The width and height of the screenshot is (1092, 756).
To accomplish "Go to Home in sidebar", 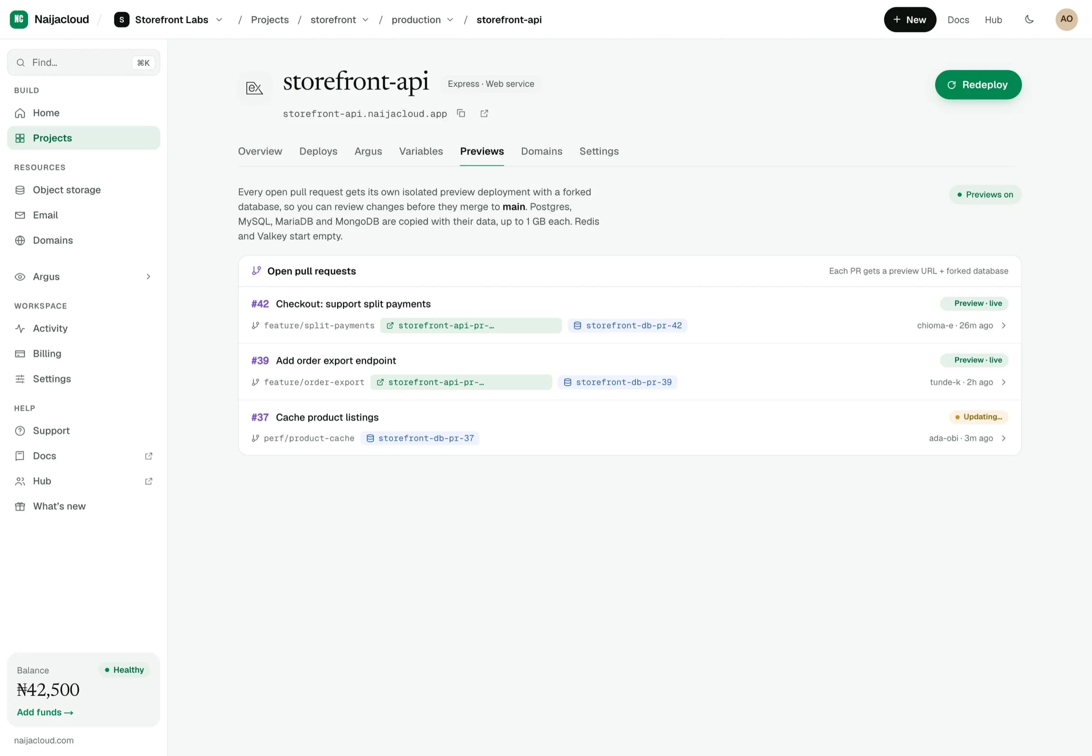I will pos(83,113).
